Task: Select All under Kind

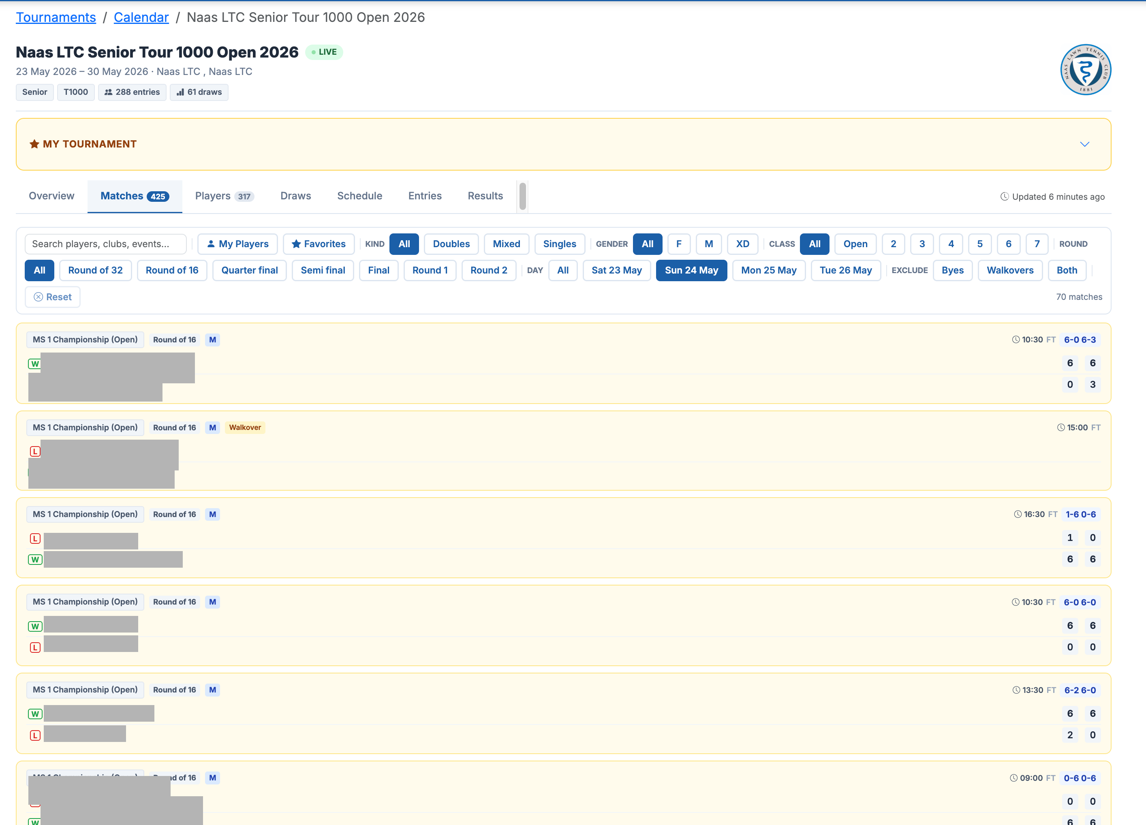Action: coord(404,244)
